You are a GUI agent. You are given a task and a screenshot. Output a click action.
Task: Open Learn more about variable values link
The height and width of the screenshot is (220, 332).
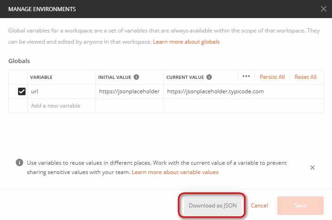point(175,172)
